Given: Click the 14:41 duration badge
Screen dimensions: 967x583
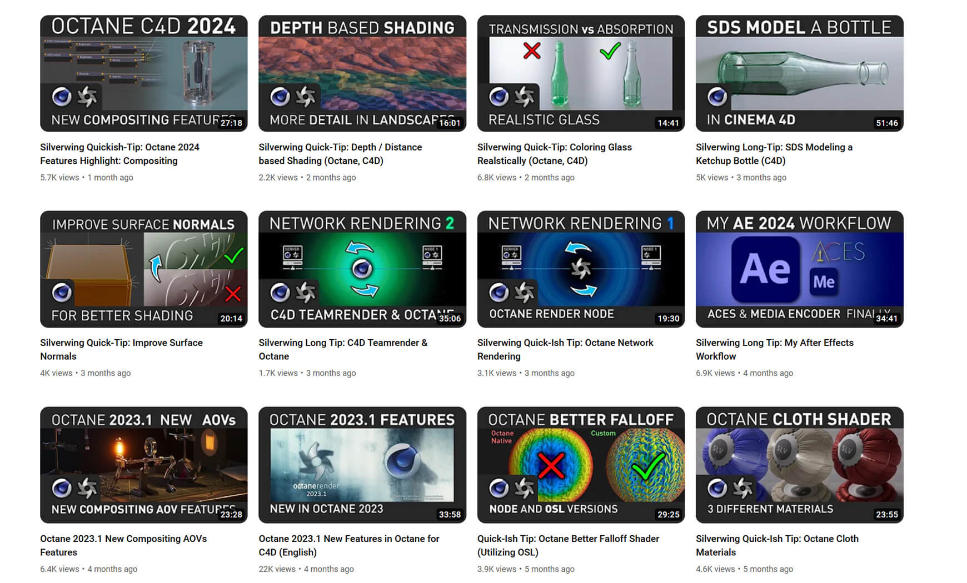Looking at the screenshot, I should tap(668, 123).
